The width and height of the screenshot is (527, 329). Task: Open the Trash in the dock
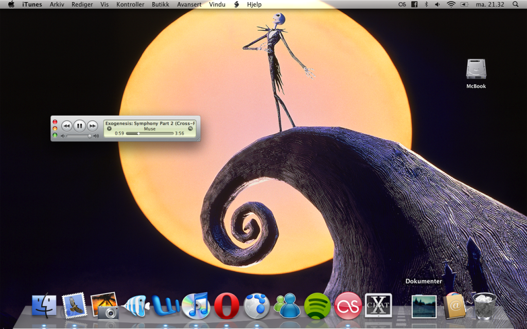tap(484, 306)
